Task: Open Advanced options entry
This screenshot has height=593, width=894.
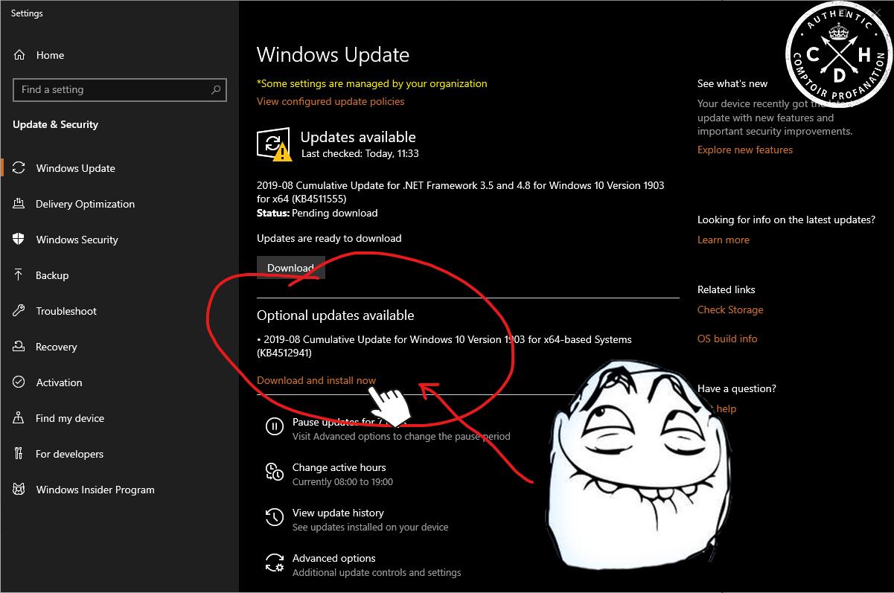Action: click(x=334, y=558)
